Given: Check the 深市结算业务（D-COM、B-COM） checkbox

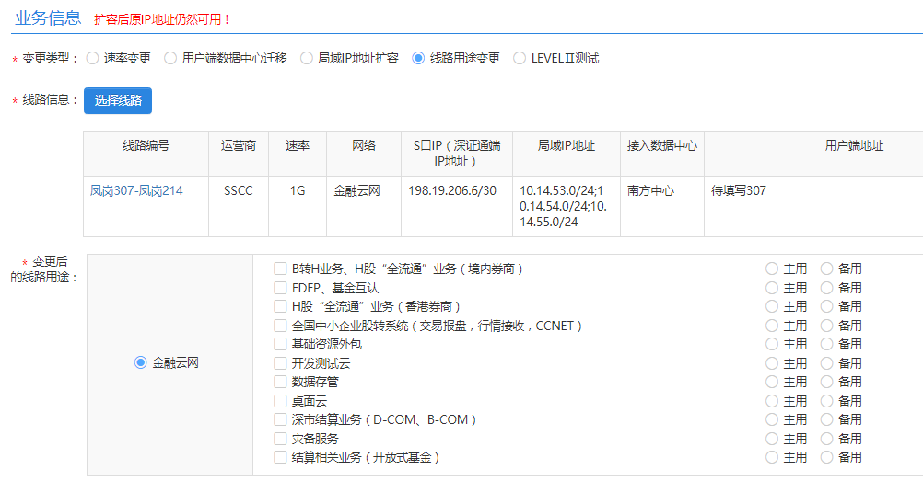Looking at the screenshot, I should (280, 419).
